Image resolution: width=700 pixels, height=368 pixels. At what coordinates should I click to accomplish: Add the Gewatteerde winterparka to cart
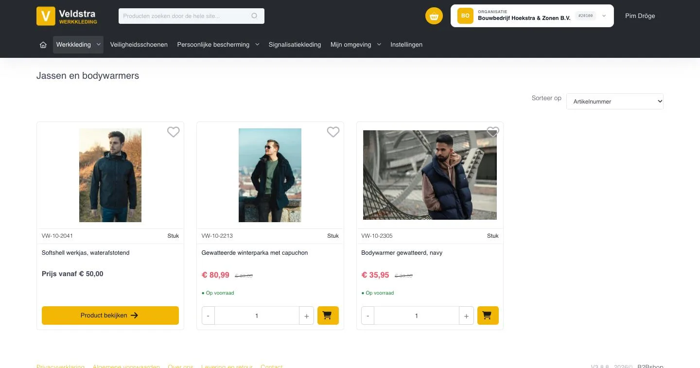(328, 315)
